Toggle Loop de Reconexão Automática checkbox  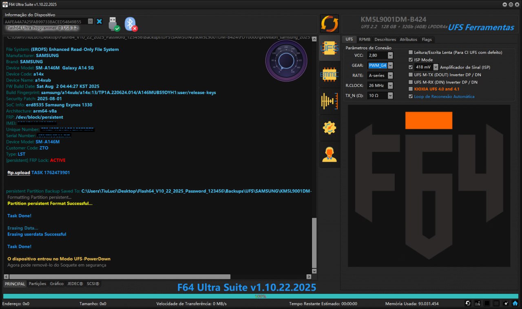pos(411,96)
